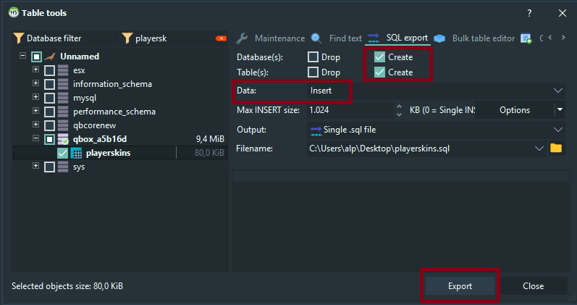Check the esx database checkbox
The width and height of the screenshot is (577, 305).
(x=49, y=70)
